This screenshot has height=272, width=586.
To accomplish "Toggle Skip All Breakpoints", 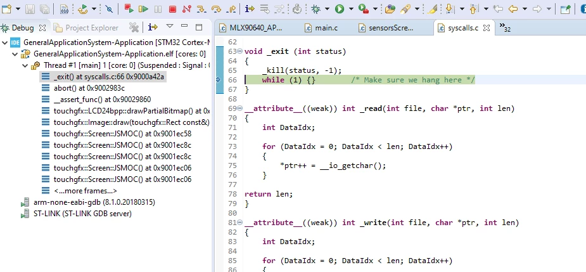I will tap(109, 9).
